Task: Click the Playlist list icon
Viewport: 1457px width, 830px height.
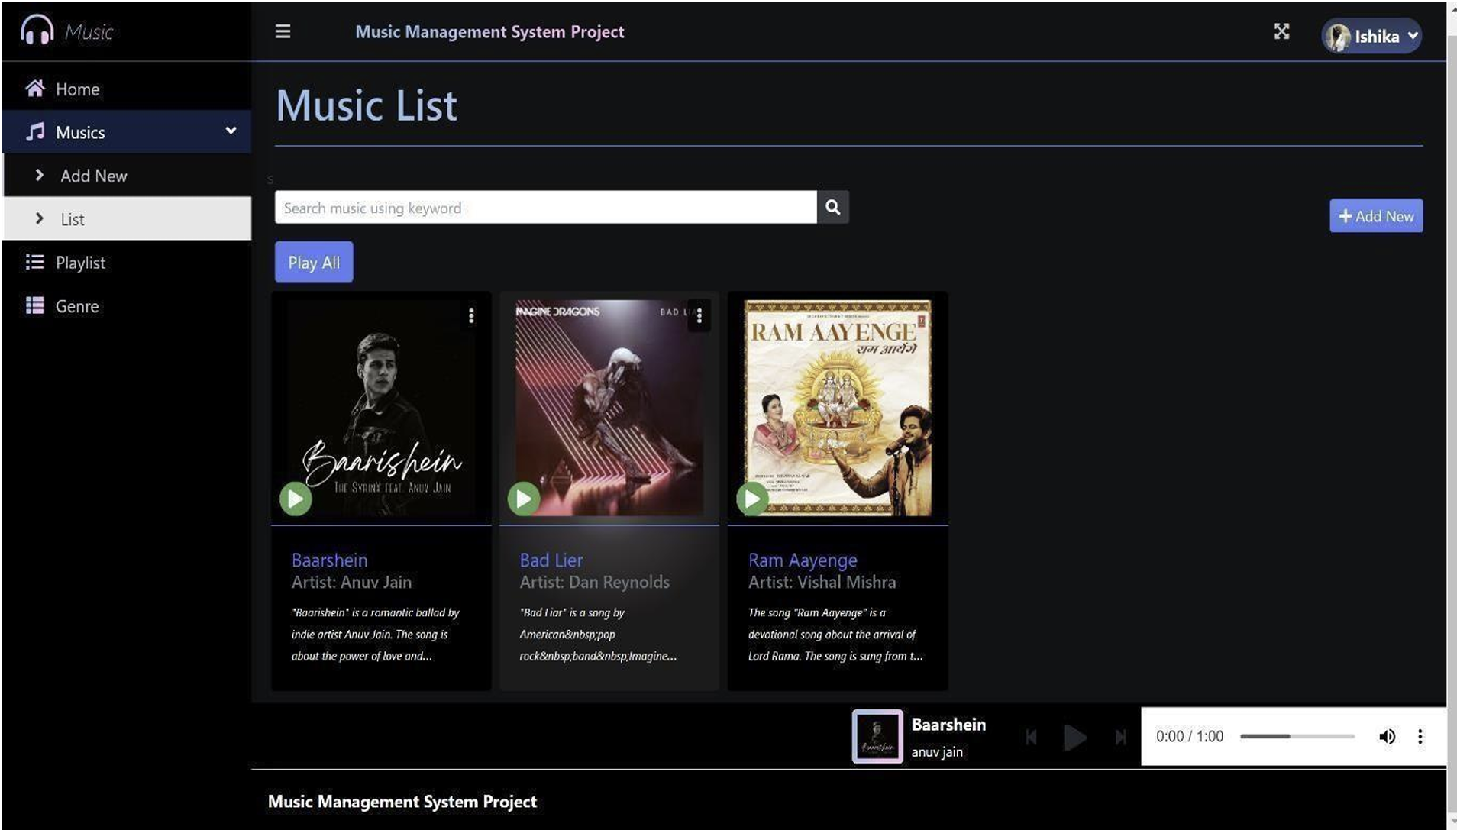Action: click(x=34, y=262)
